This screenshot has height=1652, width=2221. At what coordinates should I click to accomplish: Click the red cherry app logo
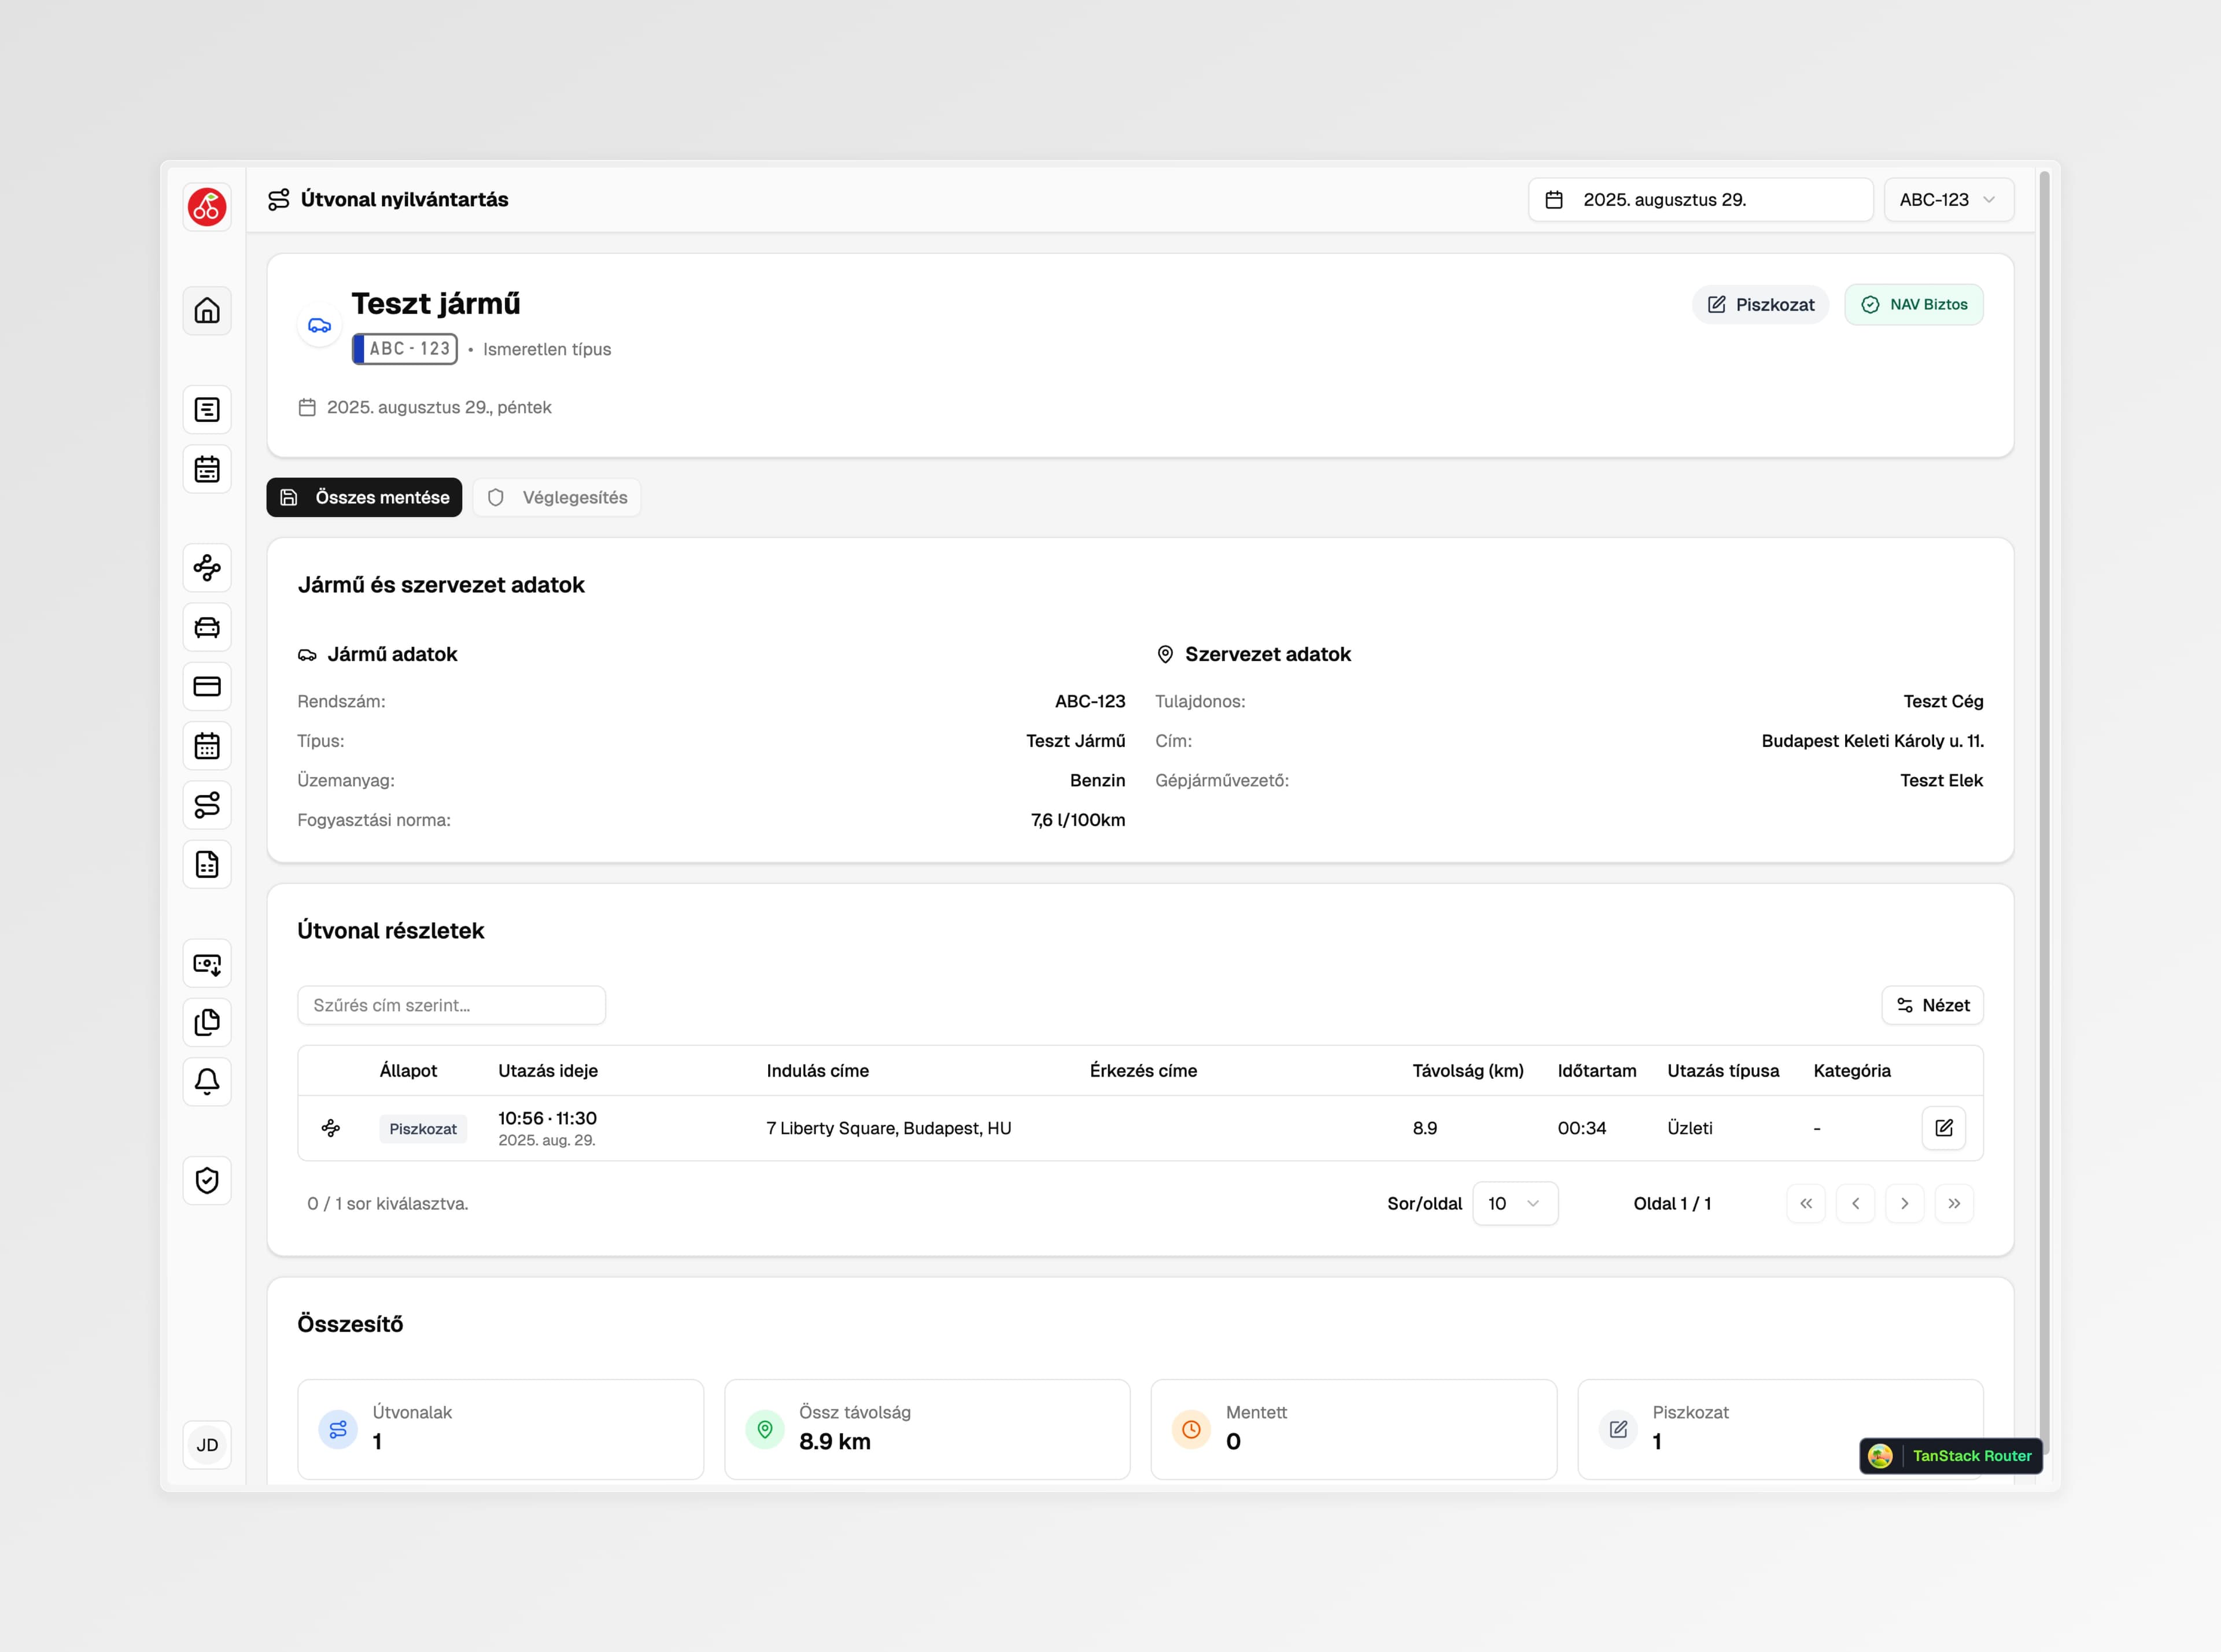click(x=207, y=207)
